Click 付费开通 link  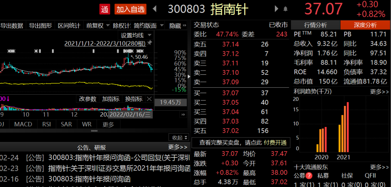(x=275, y=143)
